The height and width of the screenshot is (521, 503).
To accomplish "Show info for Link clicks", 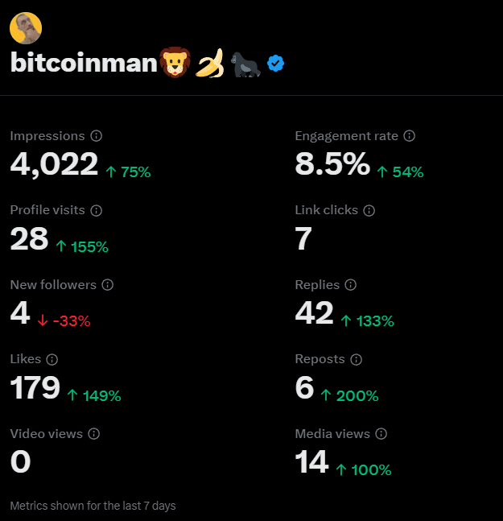I will tap(369, 210).
